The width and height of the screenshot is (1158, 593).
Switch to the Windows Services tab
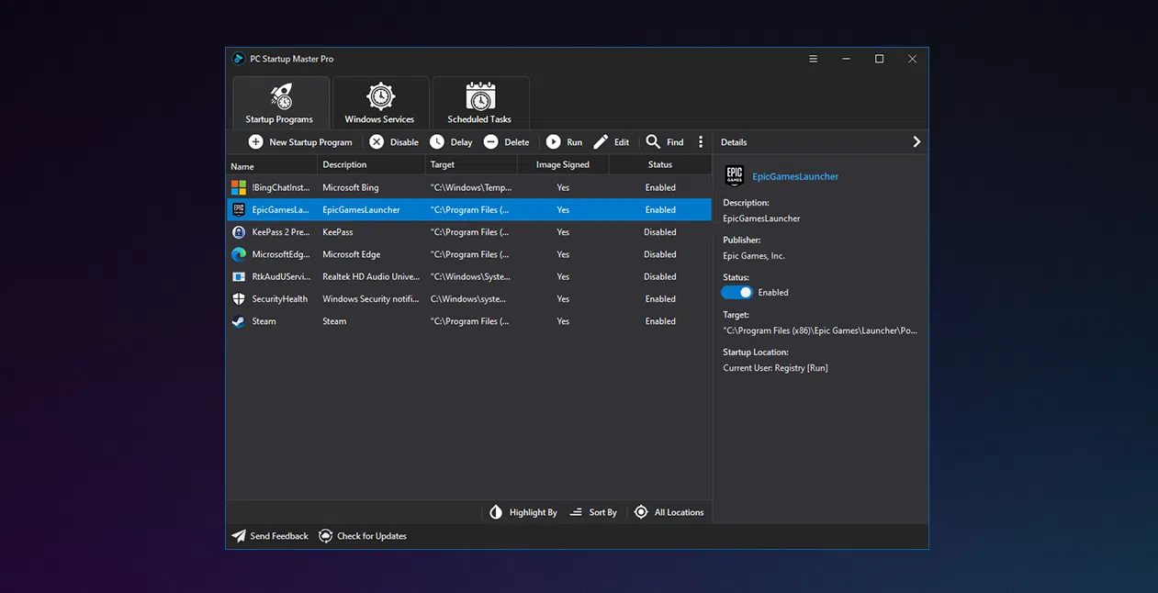(380, 103)
